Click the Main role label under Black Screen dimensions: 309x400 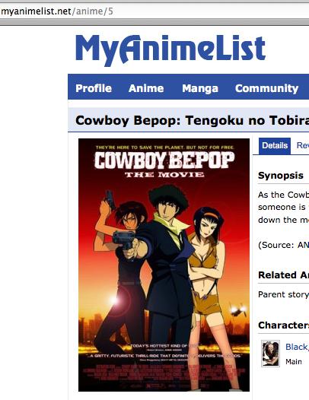click(294, 362)
